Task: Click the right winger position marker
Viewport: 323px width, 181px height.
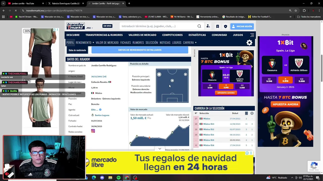Action: 185,74
